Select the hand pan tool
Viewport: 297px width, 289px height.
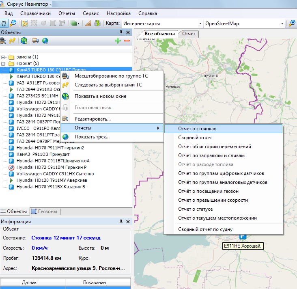pyautogui.click(x=5, y=23)
